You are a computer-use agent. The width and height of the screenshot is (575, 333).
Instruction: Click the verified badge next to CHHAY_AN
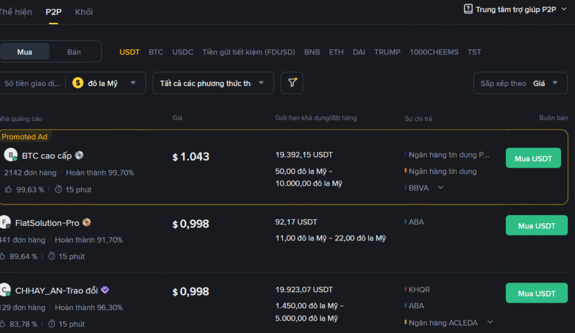tap(105, 290)
